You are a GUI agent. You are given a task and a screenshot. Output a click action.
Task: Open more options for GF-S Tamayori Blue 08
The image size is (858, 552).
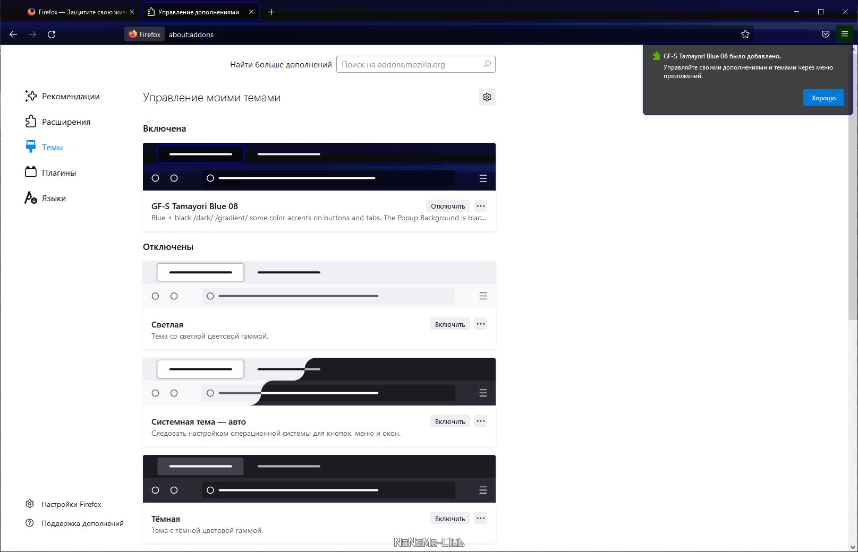coord(481,206)
